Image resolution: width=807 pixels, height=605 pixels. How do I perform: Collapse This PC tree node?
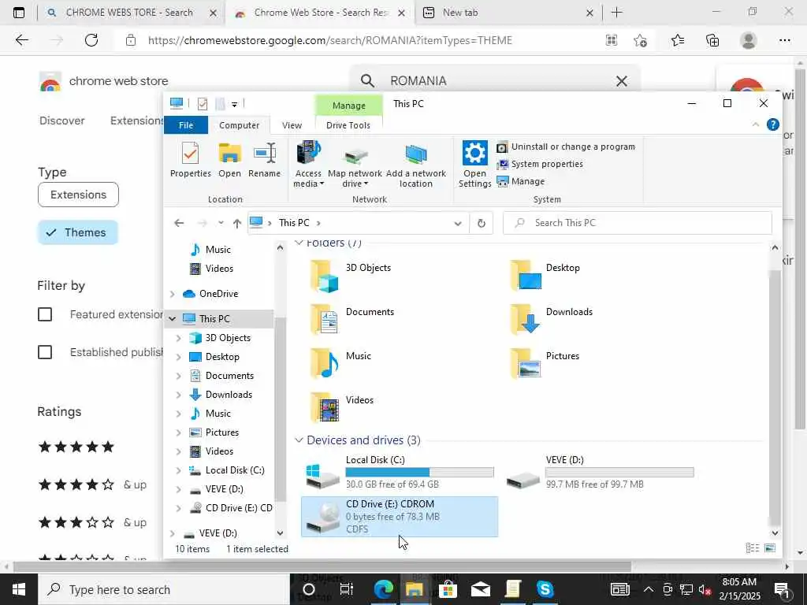pyautogui.click(x=173, y=319)
